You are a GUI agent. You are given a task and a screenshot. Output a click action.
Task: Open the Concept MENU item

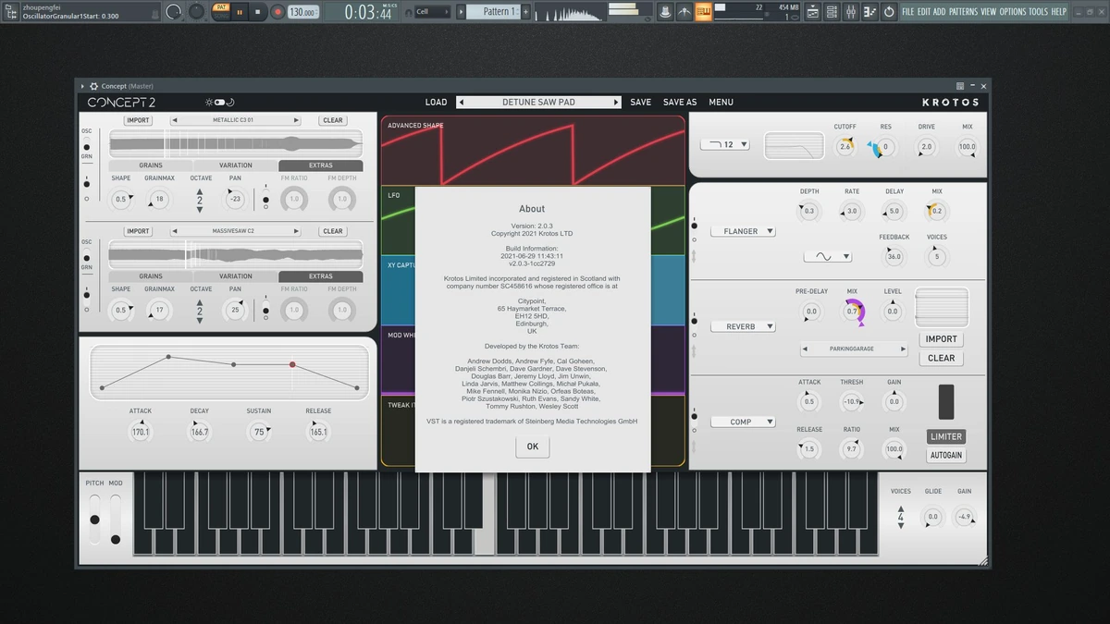coord(721,103)
